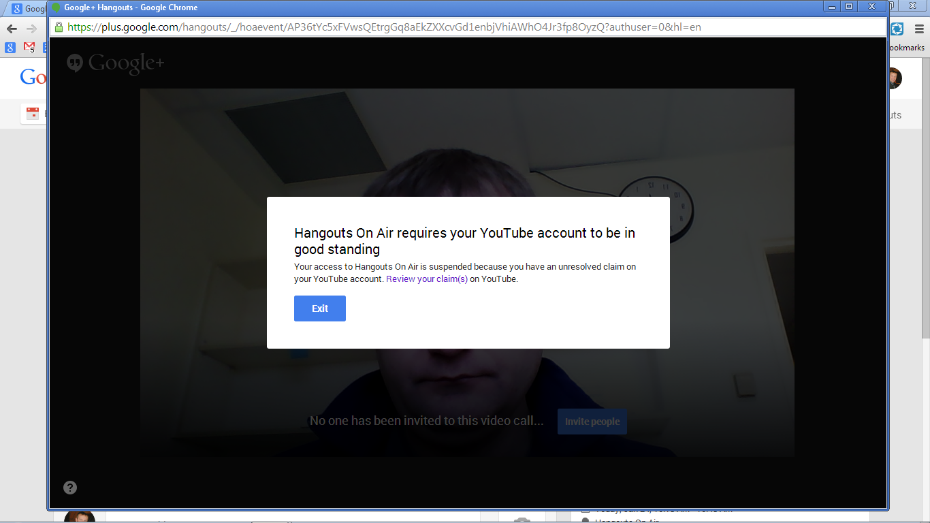Minimize the Google+ Hangouts window
This screenshot has width=930, height=523.
click(x=831, y=6)
